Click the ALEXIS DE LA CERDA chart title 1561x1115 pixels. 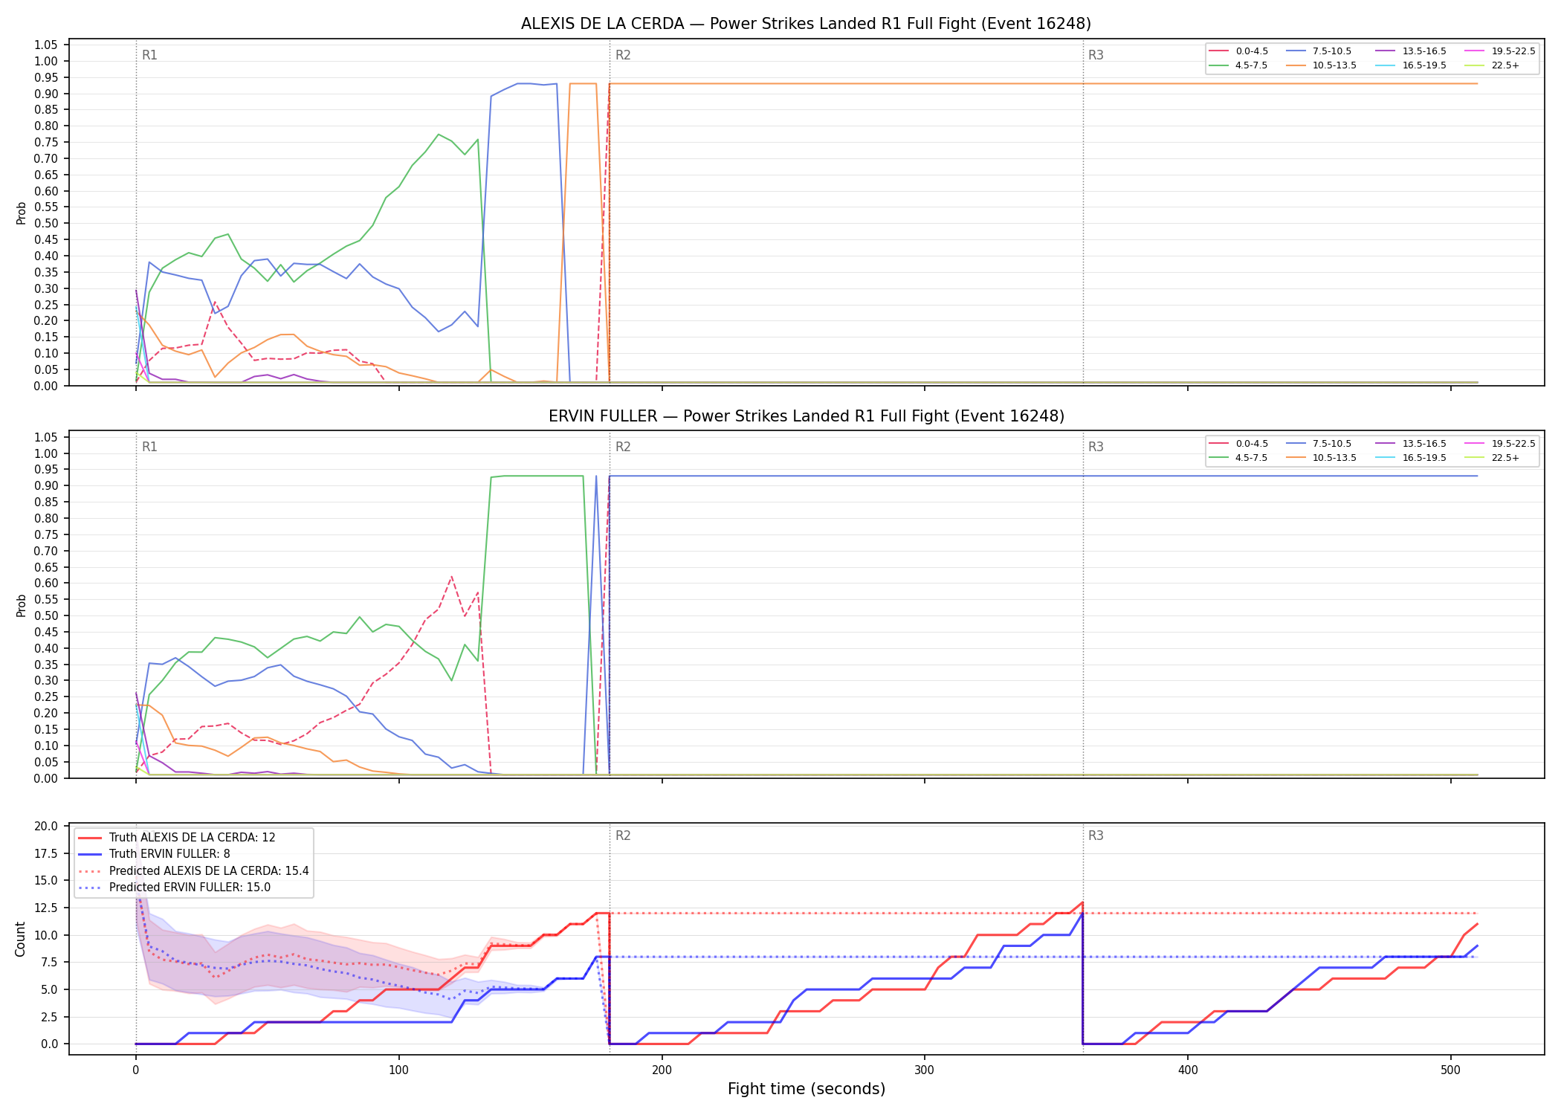(x=806, y=24)
